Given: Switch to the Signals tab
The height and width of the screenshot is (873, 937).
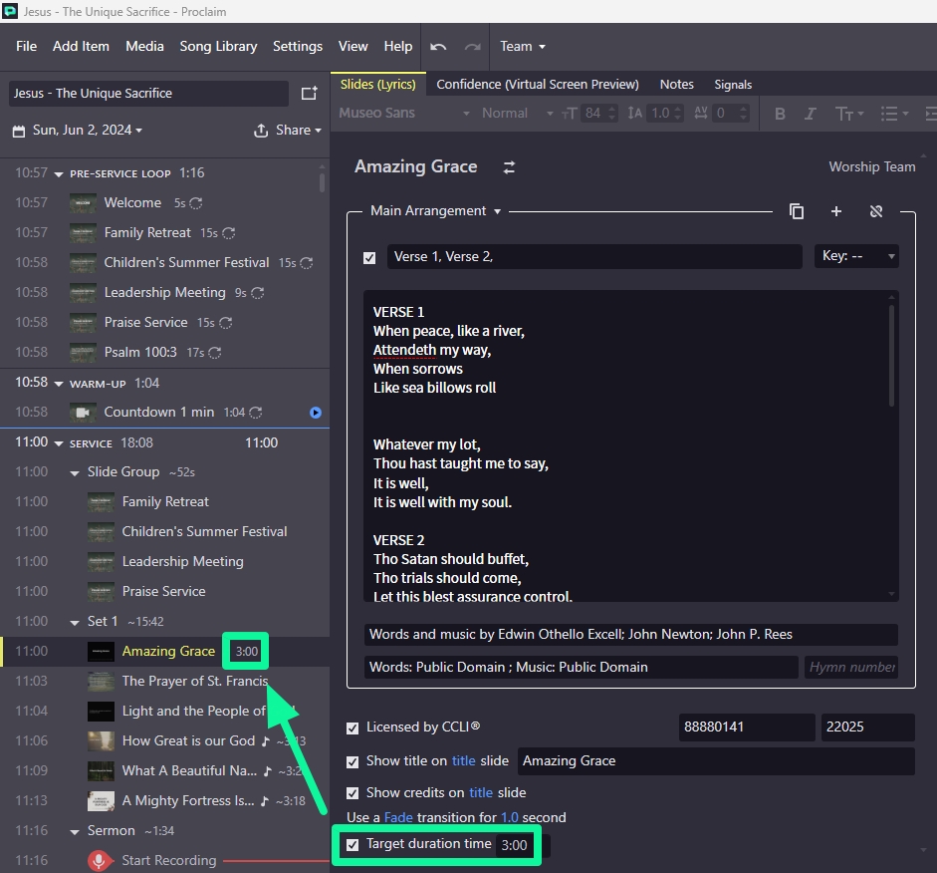Looking at the screenshot, I should (733, 85).
